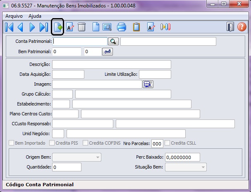Click the Nro Parcelas field
The width and height of the screenshot is (251, 192).
157,143
